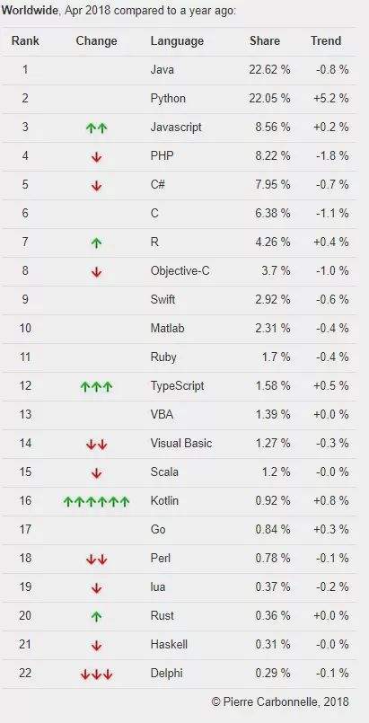The width and height of the screenshot is (369, 723).
Task: Click the double red arrows for Visual Basic
Action: (x=96, y=444)
